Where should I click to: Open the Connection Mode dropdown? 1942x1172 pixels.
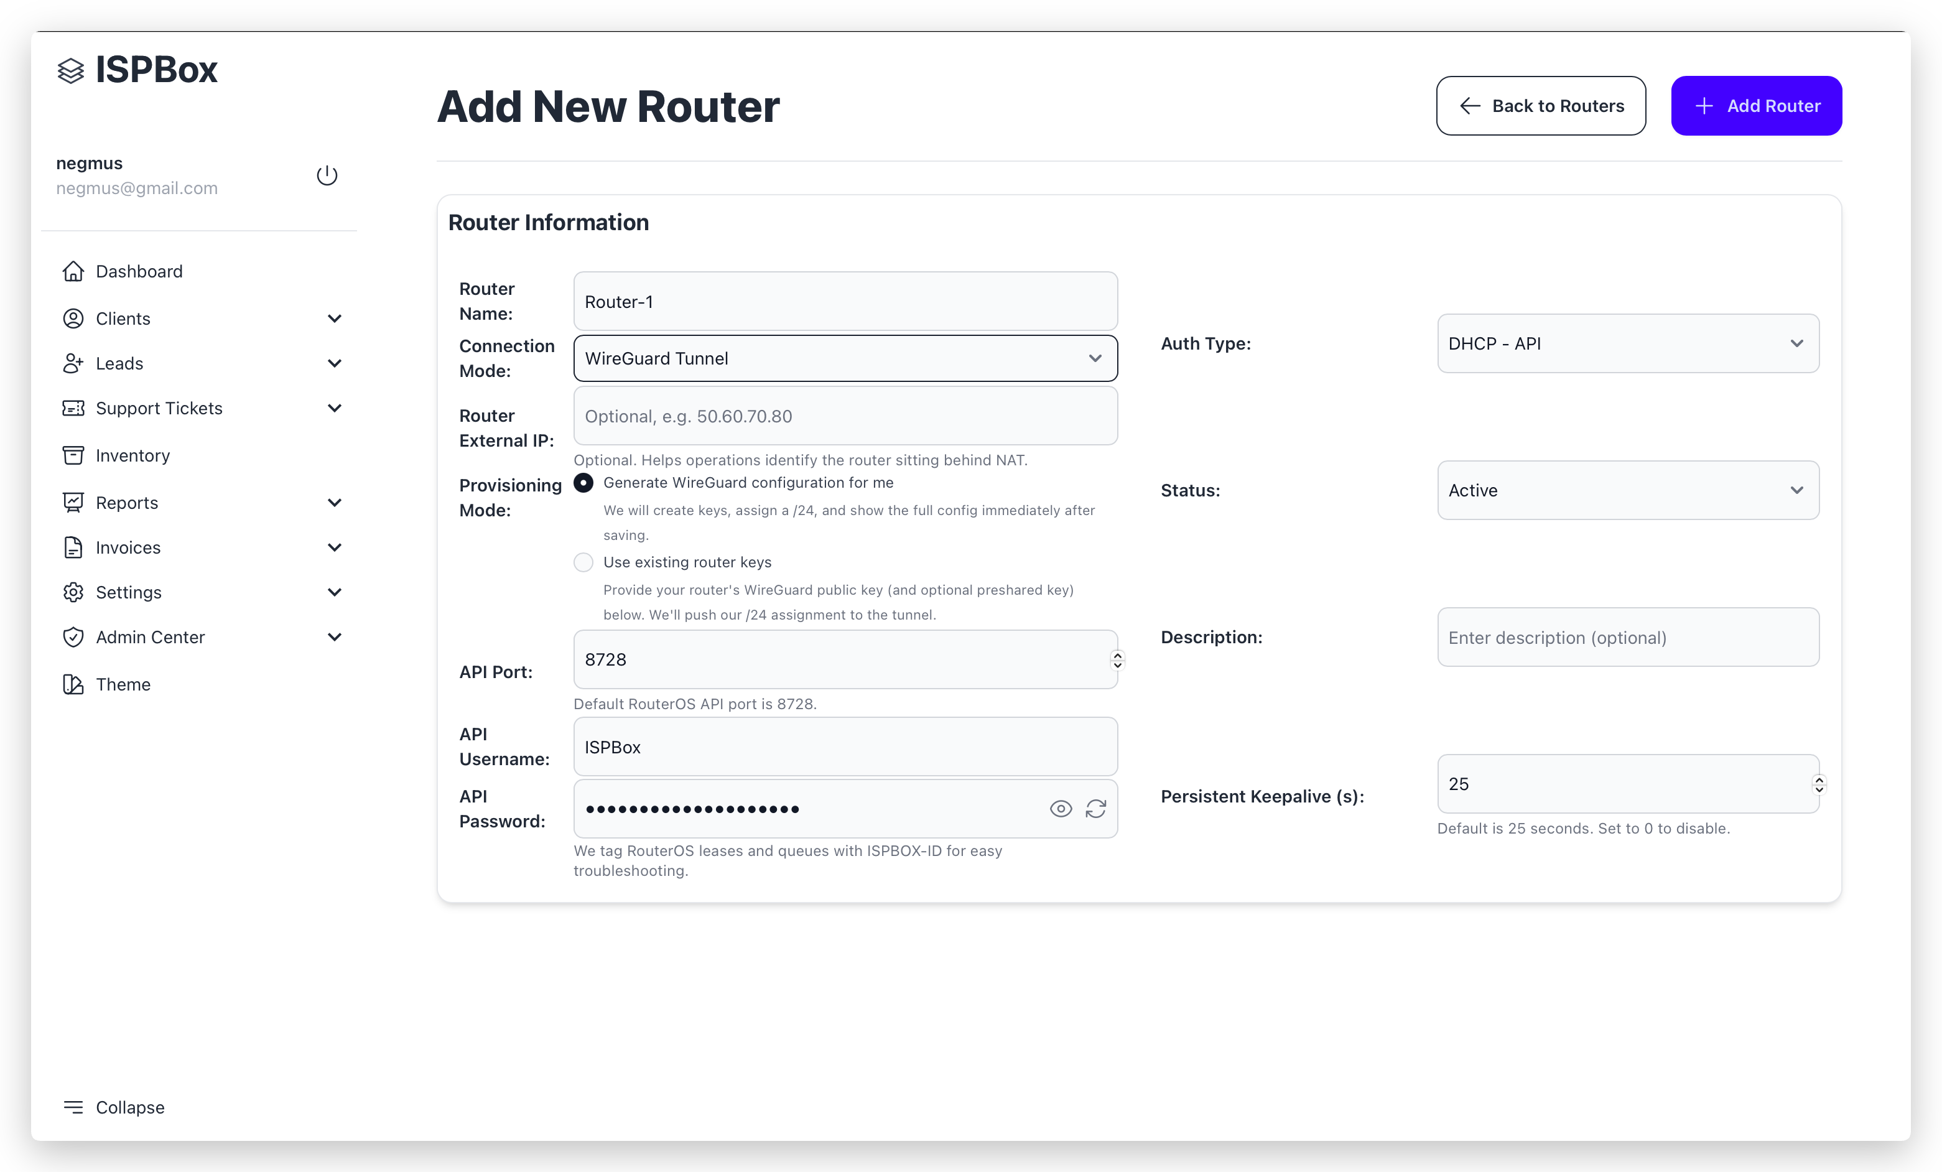845,358
